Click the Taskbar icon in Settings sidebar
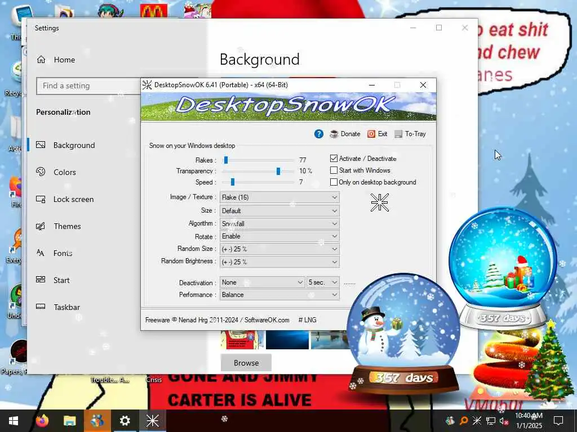 tap(41, 307)
